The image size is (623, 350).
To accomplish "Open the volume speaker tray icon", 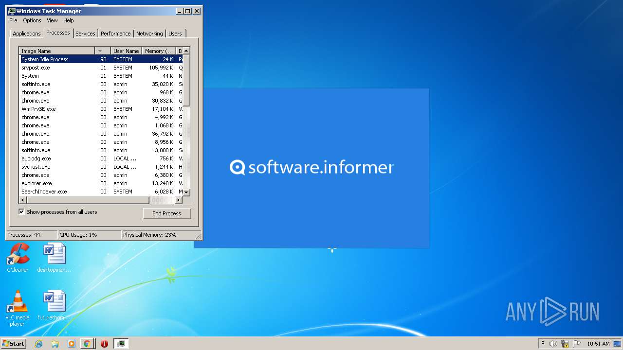I will click(x=553, y=344).
